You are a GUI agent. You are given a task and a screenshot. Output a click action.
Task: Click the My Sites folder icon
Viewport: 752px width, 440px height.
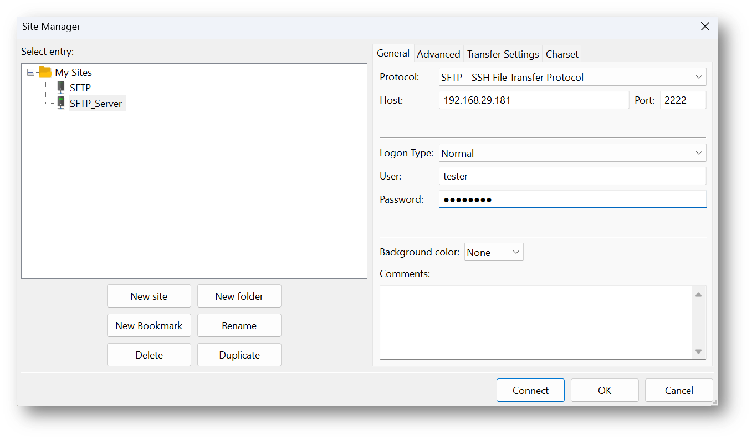click(x=45, y=72)
